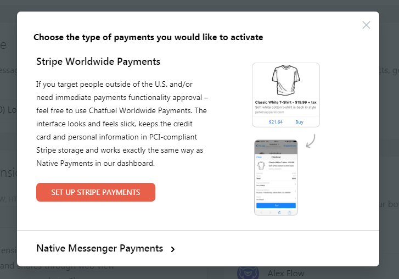Expand the Native Messenger Payments section
The image size is (399, 279).
[x=100, y=248]
